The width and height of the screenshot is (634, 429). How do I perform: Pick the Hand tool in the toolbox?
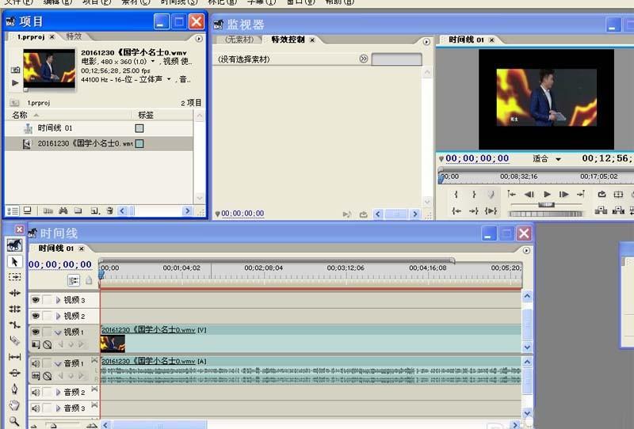14,404
